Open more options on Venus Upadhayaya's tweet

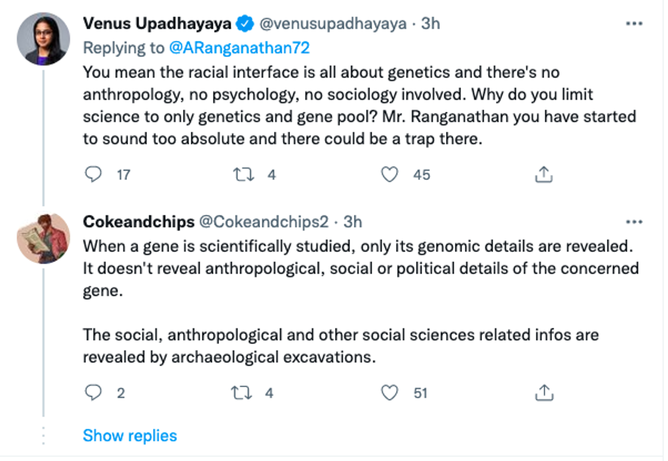point(634,24)
